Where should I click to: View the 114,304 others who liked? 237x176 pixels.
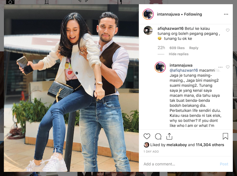click(210, 145)
